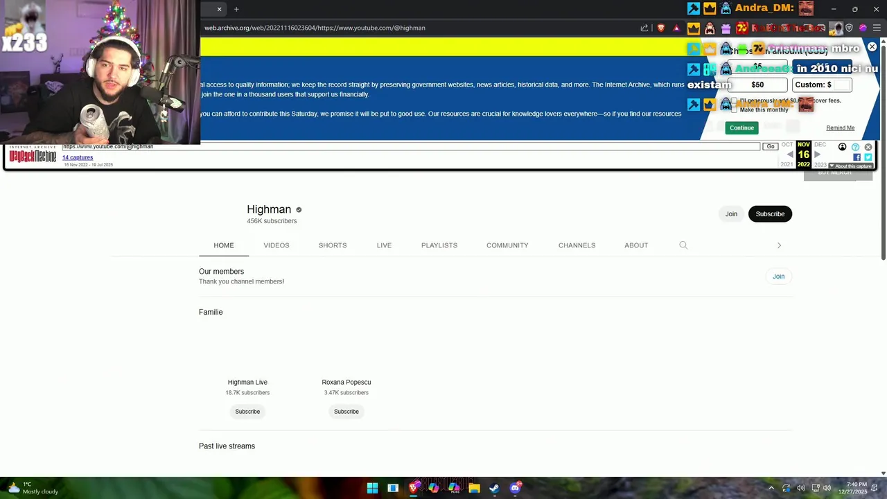Open Discord from the taskbar
Viewport: 887px width, 499px height.
coord(515,488)
